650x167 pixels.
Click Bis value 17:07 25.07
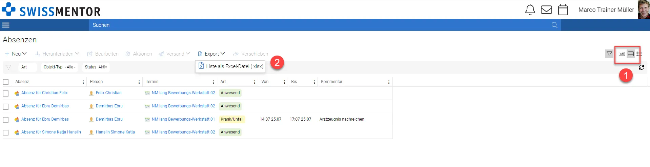point(300,119)
